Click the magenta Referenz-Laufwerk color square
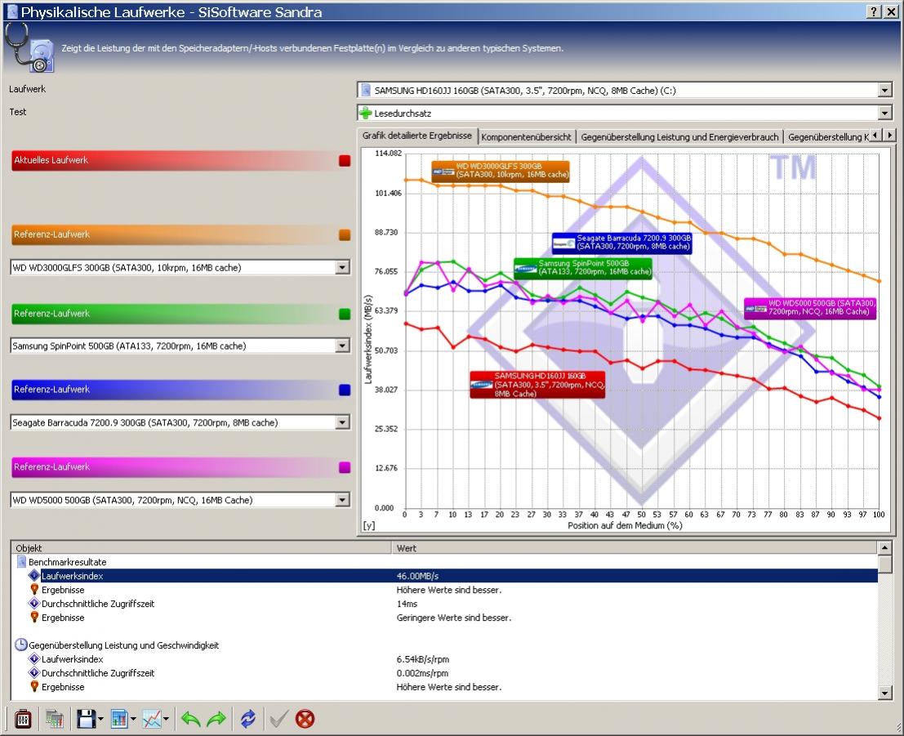The height and width of the screenshot is (736, 904). 345,467
